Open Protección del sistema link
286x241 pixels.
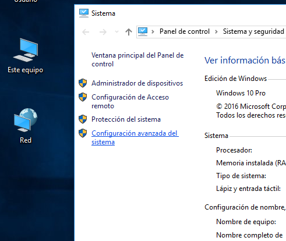pyautogui.click(x=126, y=119)
